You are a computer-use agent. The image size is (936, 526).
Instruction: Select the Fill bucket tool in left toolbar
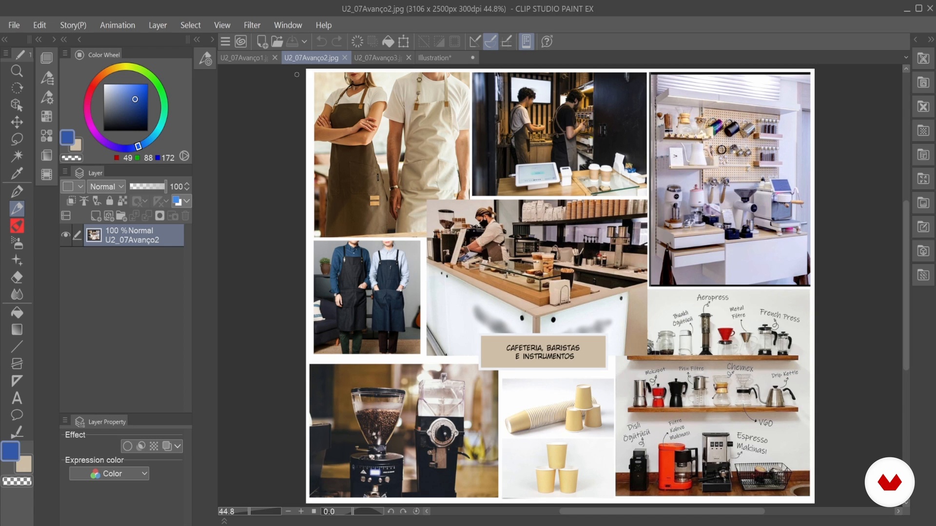pyautogui.click(x=17, y=312)
